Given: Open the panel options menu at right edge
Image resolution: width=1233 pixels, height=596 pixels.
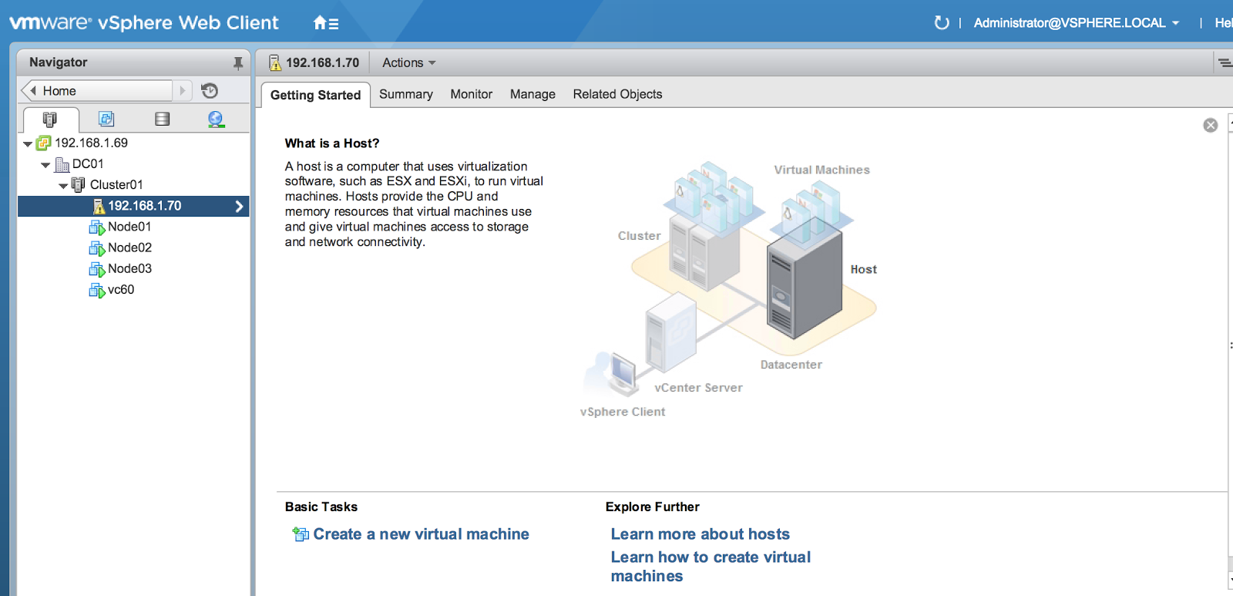Looking at the screenshot, I should tap(1225, 62).
